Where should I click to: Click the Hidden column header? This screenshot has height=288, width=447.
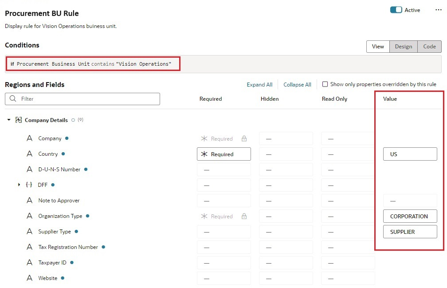(270, 99)
